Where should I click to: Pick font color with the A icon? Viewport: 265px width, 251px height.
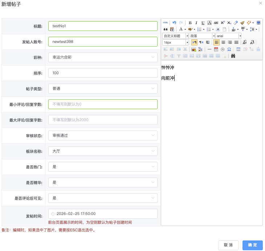click(181, 29)
